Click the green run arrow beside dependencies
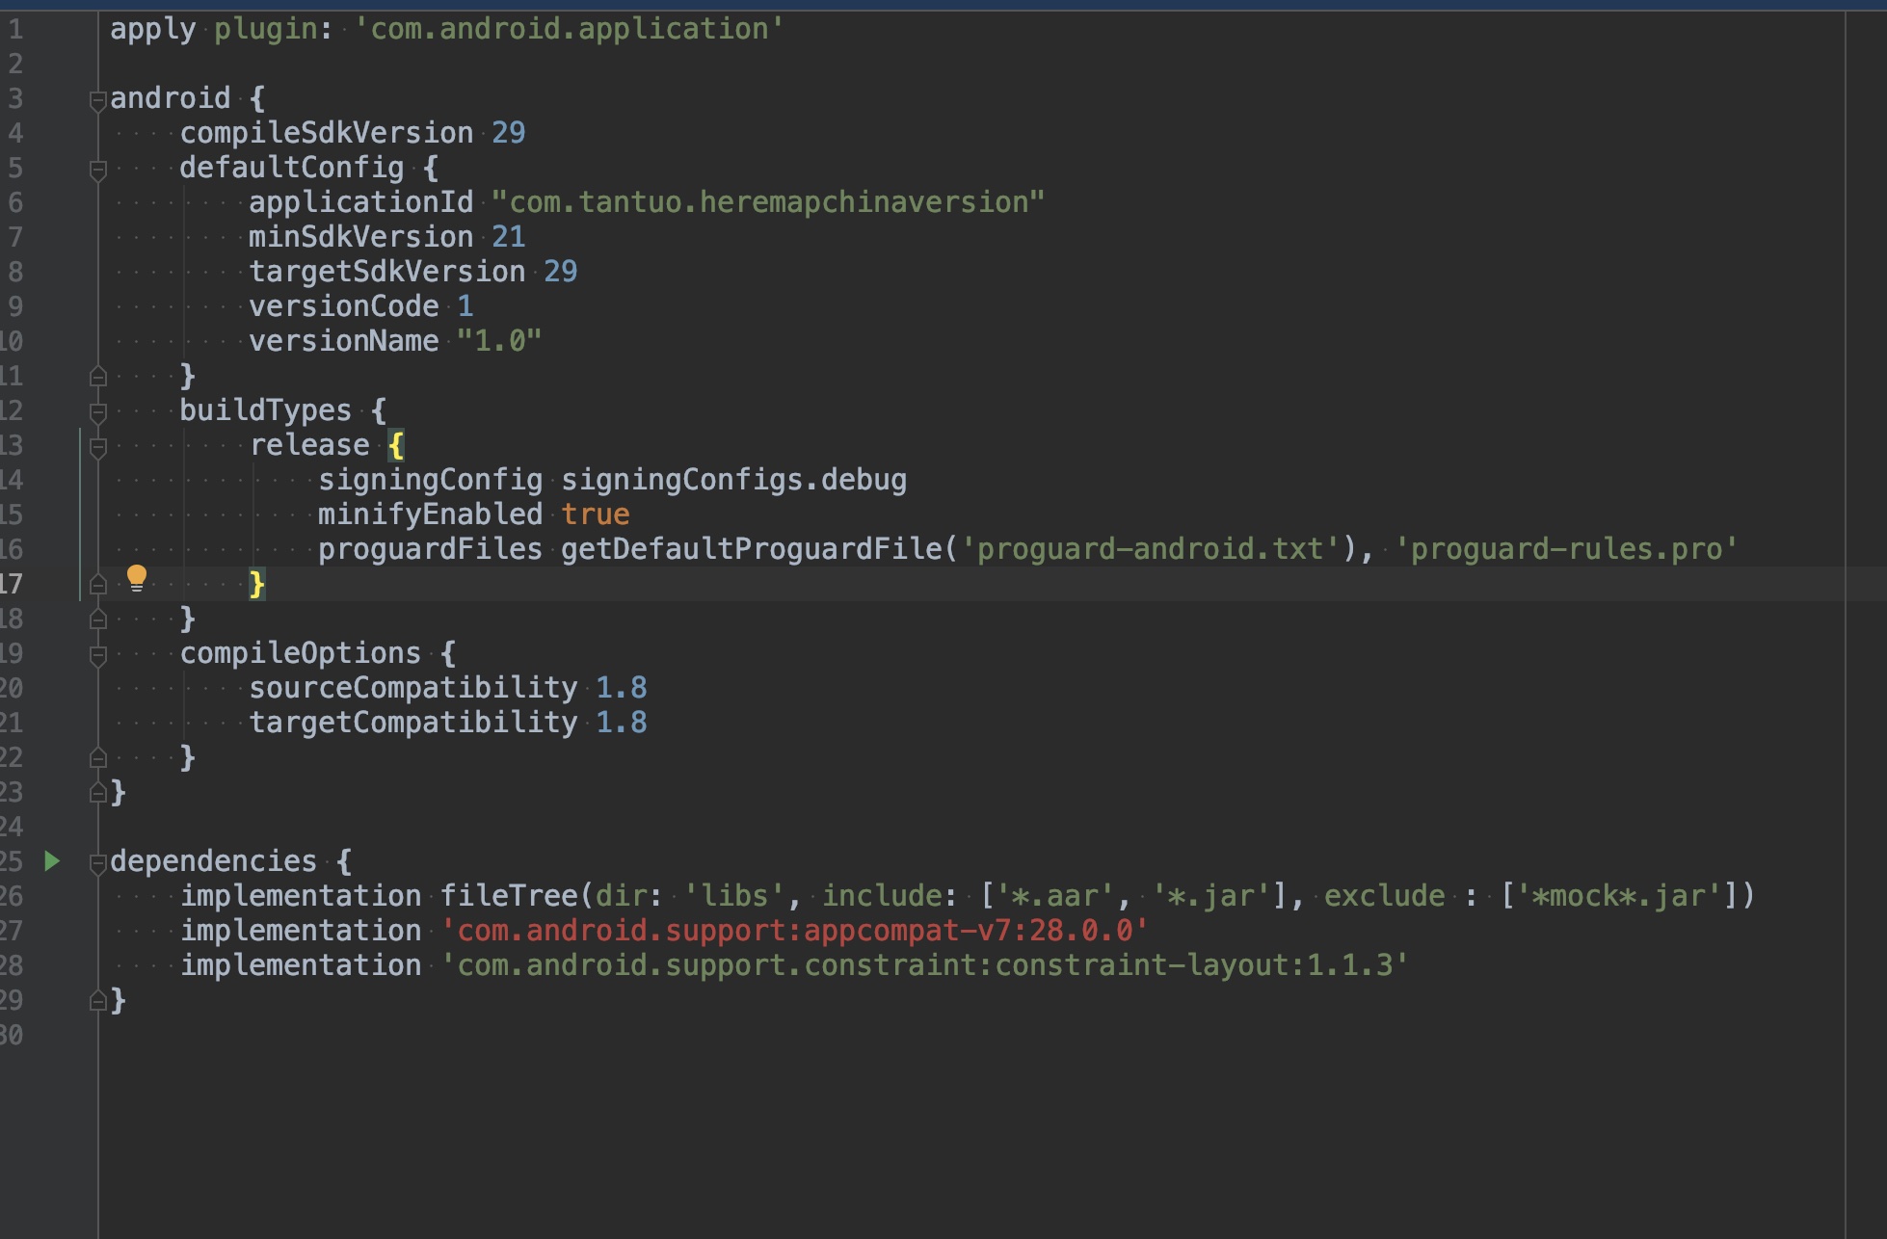This screenshot has width=1887, height=1239. click(x=52, y=861)
